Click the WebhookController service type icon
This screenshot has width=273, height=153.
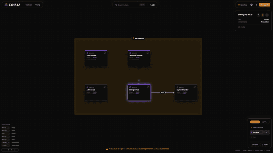130,53
